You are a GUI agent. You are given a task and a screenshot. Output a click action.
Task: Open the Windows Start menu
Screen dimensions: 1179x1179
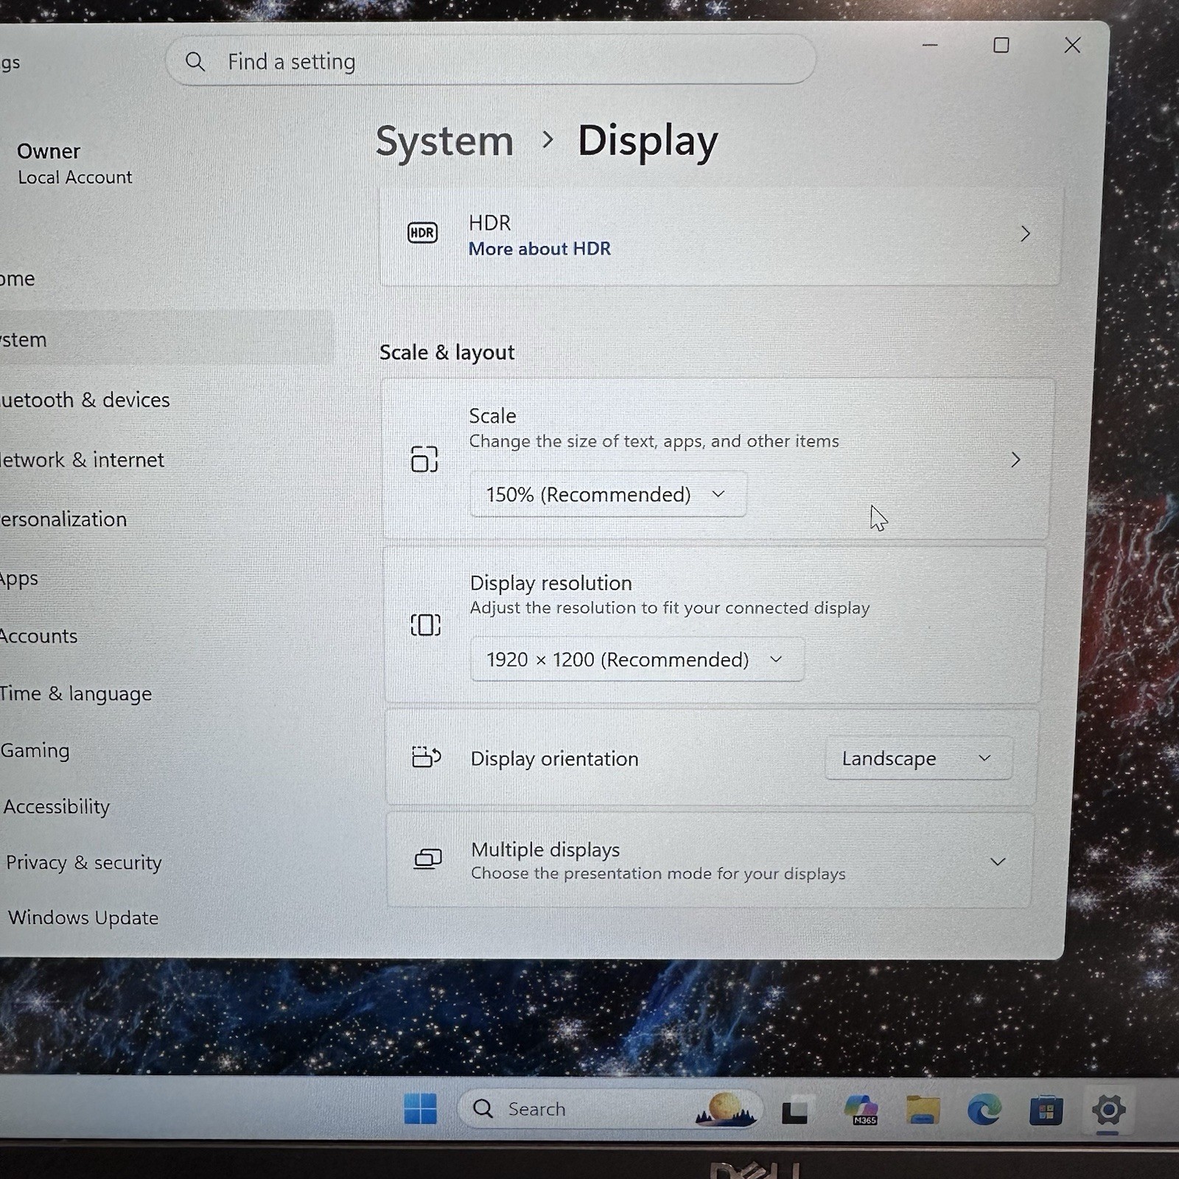point(420,1108)
